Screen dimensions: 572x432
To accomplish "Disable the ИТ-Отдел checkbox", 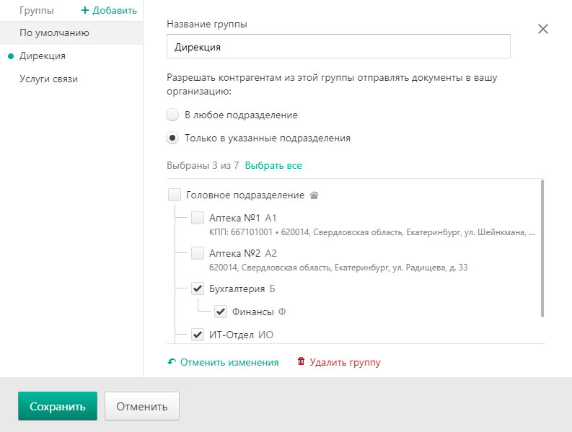I will pyautogui.click(x=198, y=335).
